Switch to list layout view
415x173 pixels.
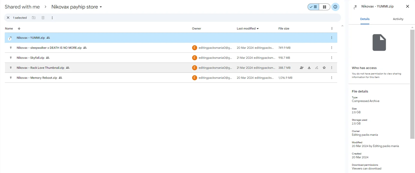coord(313,7)
